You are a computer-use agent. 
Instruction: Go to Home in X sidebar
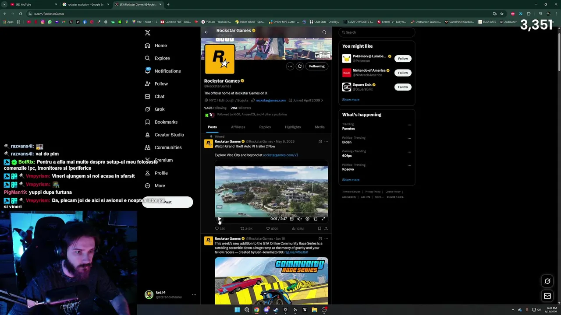pyautogui.click(x=156, y=45)
